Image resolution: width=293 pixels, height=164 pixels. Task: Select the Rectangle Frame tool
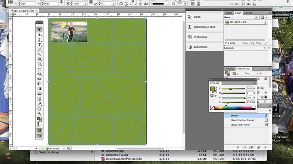coord(39,59)
